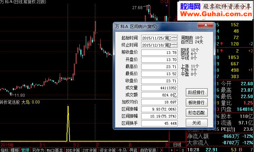
Task: Open the 模板 tab
Action: coord(15,150)
